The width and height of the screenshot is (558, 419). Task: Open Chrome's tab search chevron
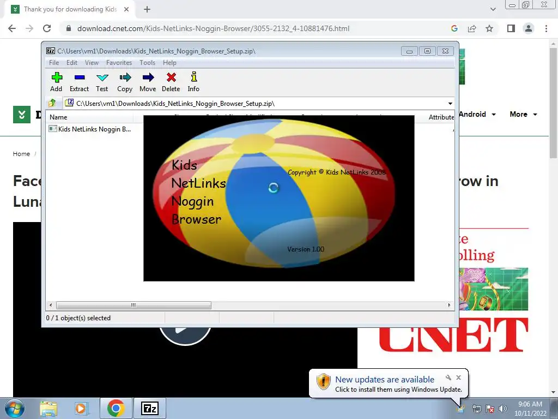tap(493, 9)
